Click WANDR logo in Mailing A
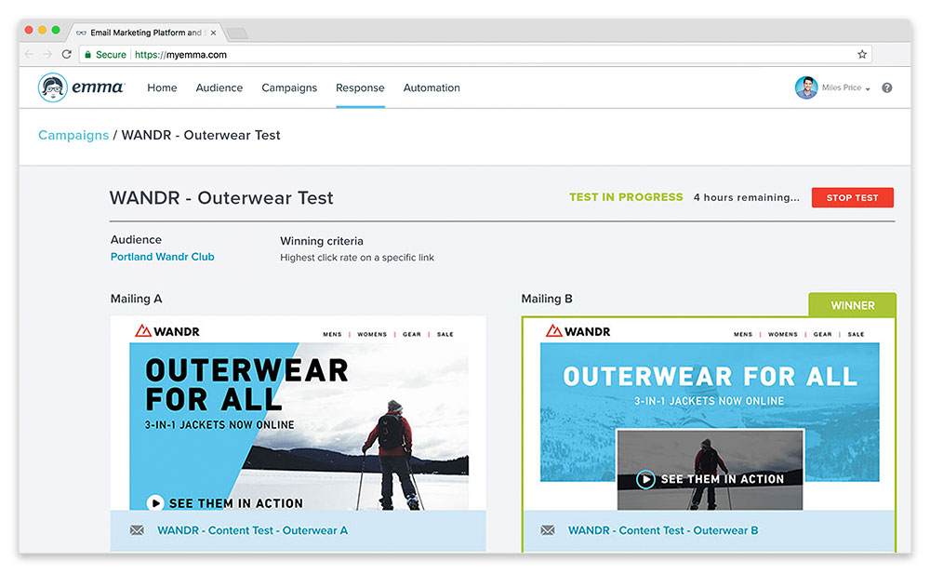 coord(167,331)
